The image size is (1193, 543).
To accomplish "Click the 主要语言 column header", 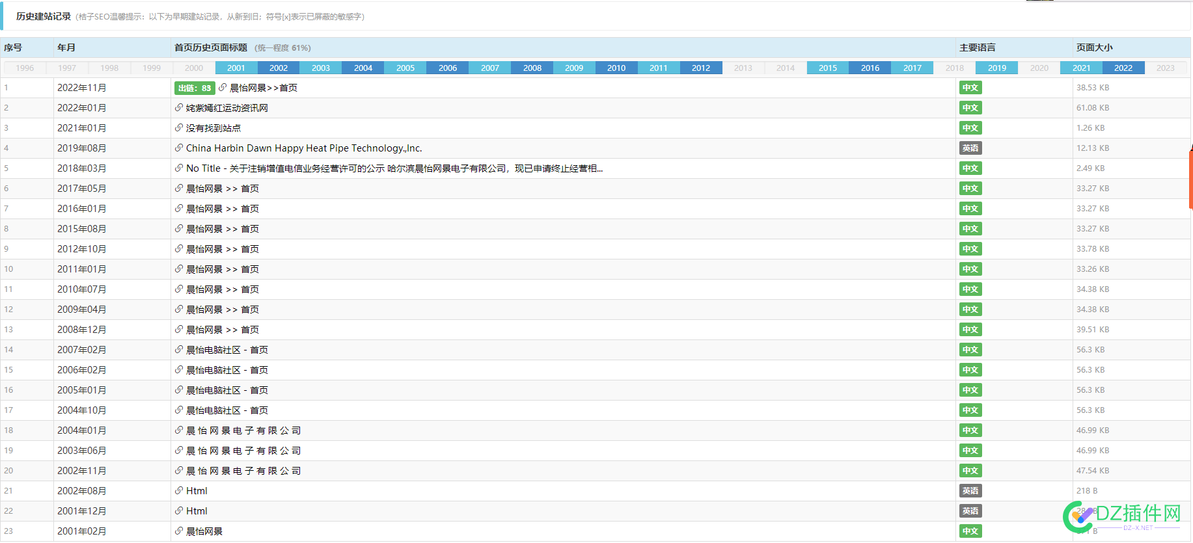I will pyautogui.click(x=978, y=47).
